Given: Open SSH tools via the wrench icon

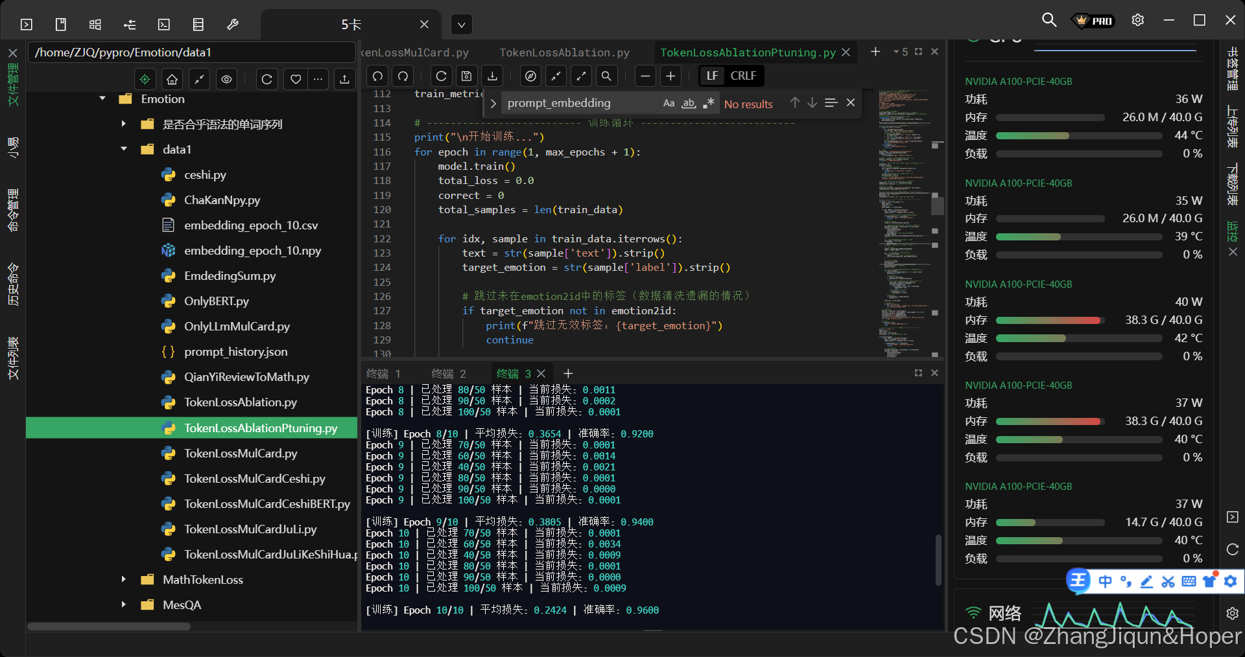Looking at the screenshot, I should (232, 24).
